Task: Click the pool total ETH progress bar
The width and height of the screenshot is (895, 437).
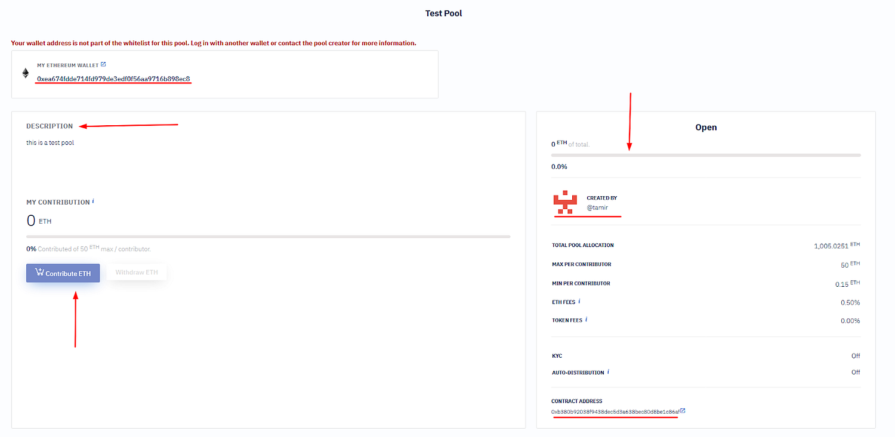Action: click(706, 155)
